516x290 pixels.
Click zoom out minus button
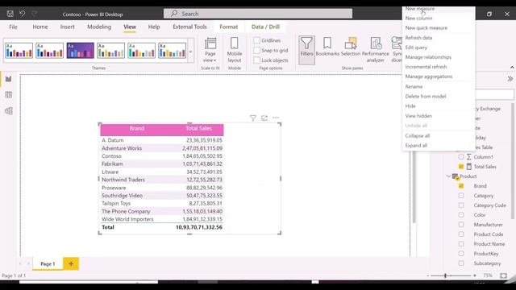pyautogui.click(x=428, y=275)
